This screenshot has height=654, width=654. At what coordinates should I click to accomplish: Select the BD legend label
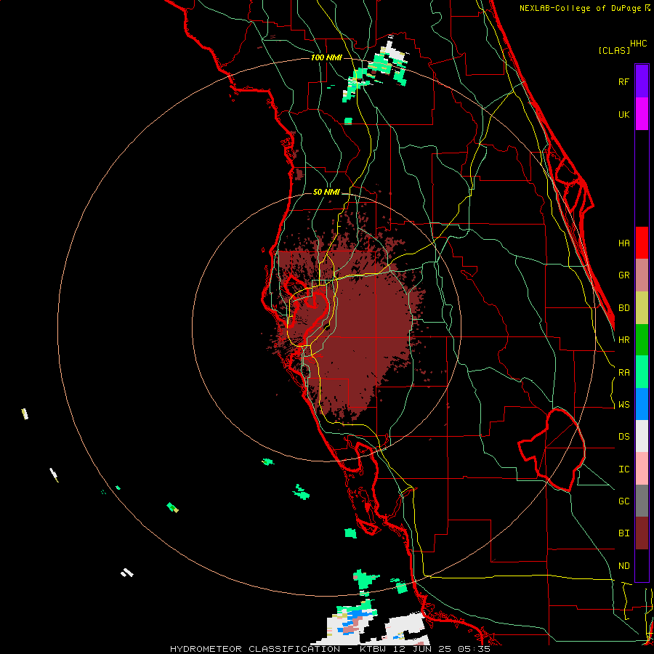[623, 308]
